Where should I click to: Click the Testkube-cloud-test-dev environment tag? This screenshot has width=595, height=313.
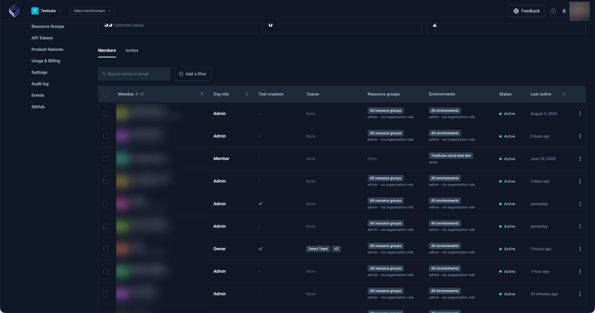451,156
